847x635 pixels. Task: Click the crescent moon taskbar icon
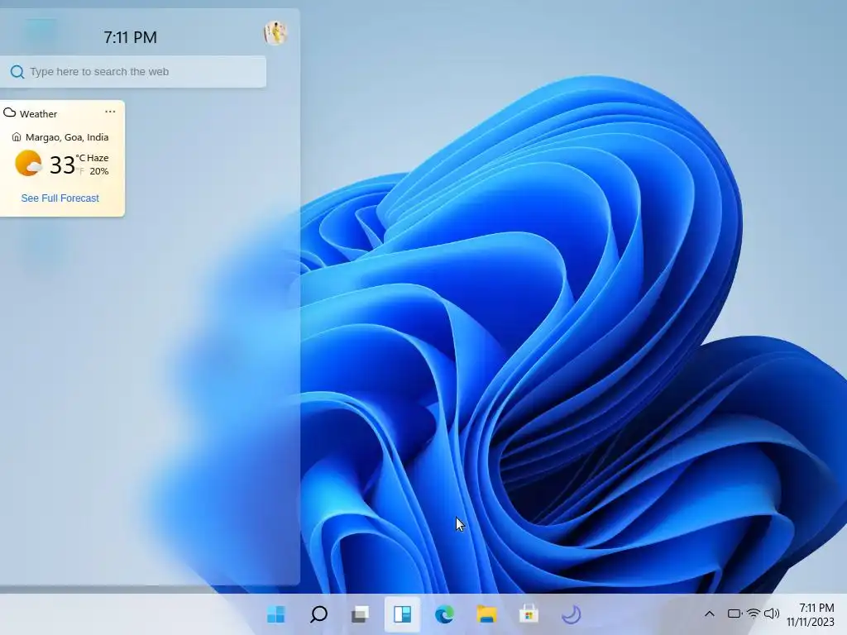(x=571, y=614)
